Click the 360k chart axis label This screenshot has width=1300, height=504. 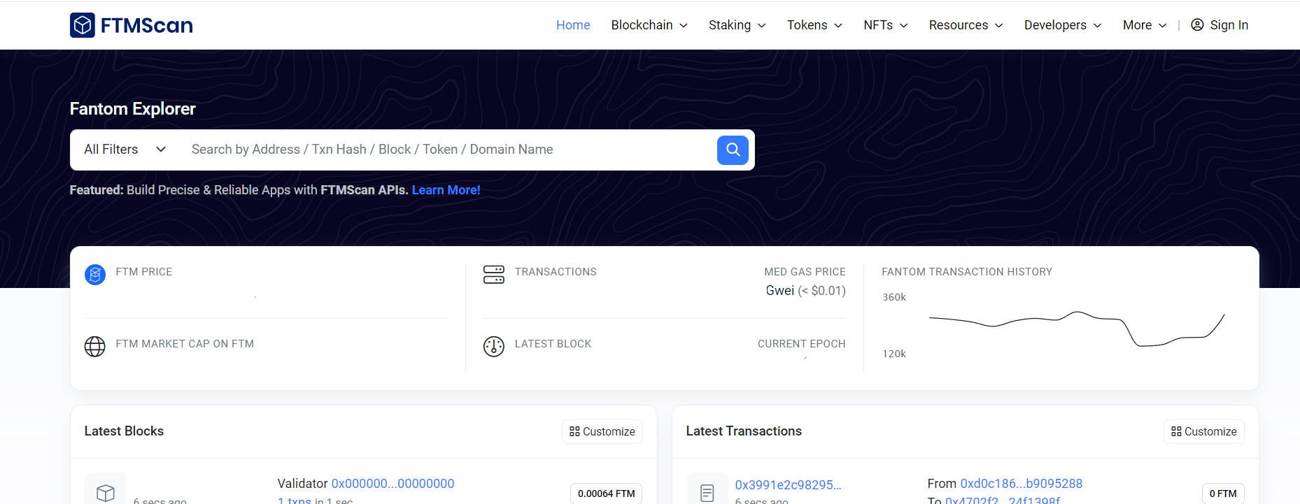point(894,297)
